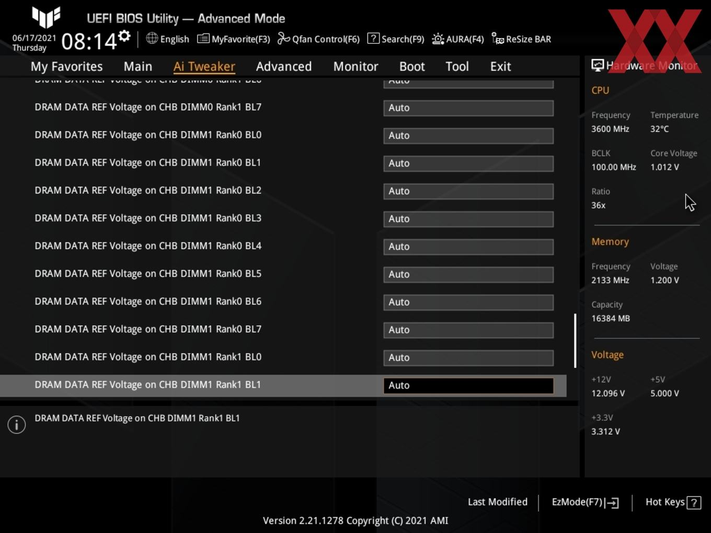Click the Hot Keys question mark icon
Image resolution: width=711 pixels, height=533 pixels.
coord(694,503)
